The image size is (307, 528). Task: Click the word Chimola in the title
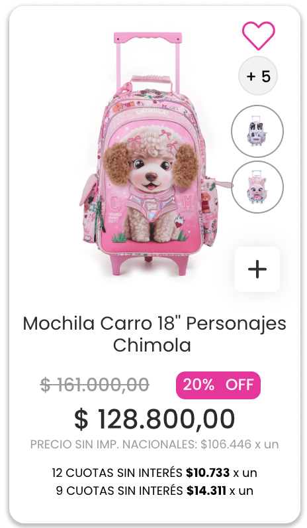(x=152, y=345)
